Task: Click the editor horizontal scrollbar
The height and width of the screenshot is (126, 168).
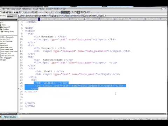Action: pos(93,113)
